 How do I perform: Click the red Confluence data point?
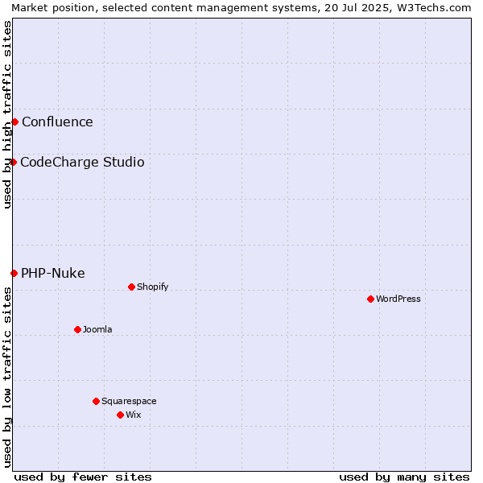14,122
